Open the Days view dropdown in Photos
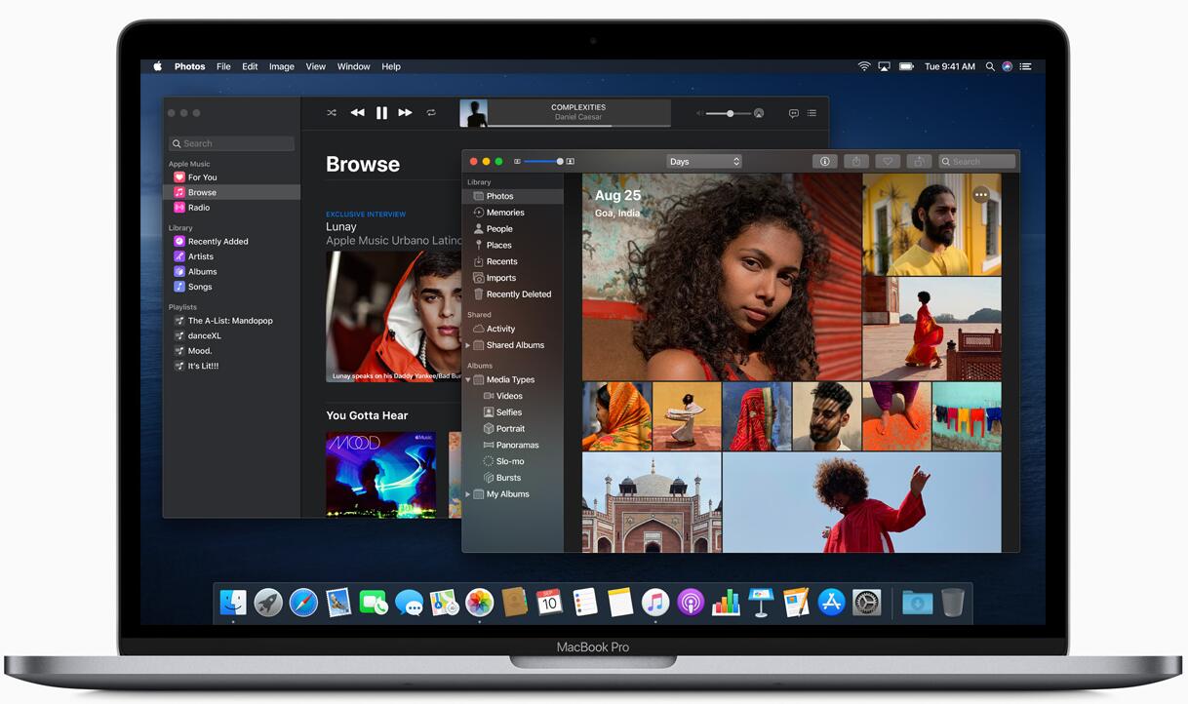Image resolution: width=1188 pixels, height=704 pixels. 704,161
